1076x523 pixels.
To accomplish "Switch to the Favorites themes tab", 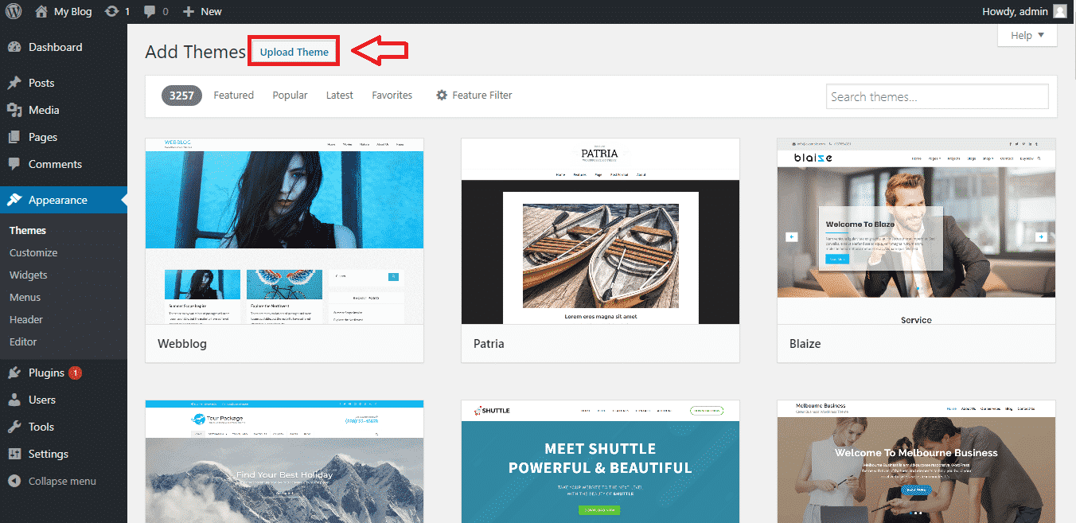I will pyautogui.click(x=392, y=95).
